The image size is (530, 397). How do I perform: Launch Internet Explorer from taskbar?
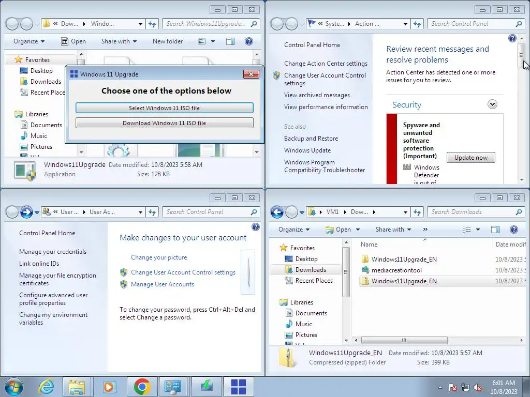point(46,387)
